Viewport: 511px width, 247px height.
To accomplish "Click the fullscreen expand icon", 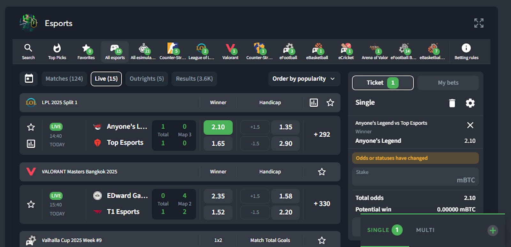I will (478, 23).
